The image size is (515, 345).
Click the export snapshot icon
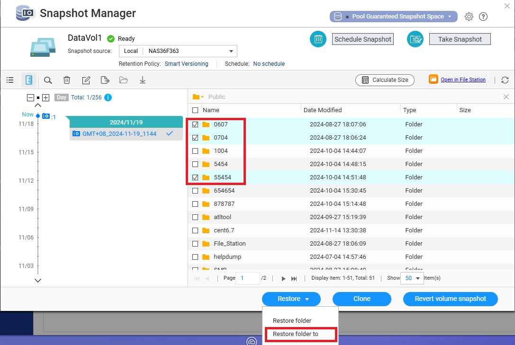point(105,80)
